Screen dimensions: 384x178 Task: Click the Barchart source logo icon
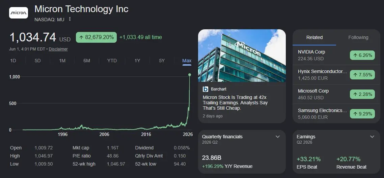[x=205, y=89]
